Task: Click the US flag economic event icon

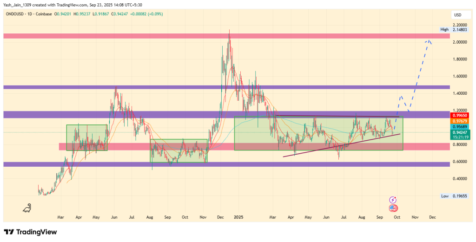Action: tap(393, 208)
